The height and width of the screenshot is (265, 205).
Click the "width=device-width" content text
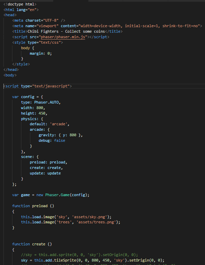[101, 26]
